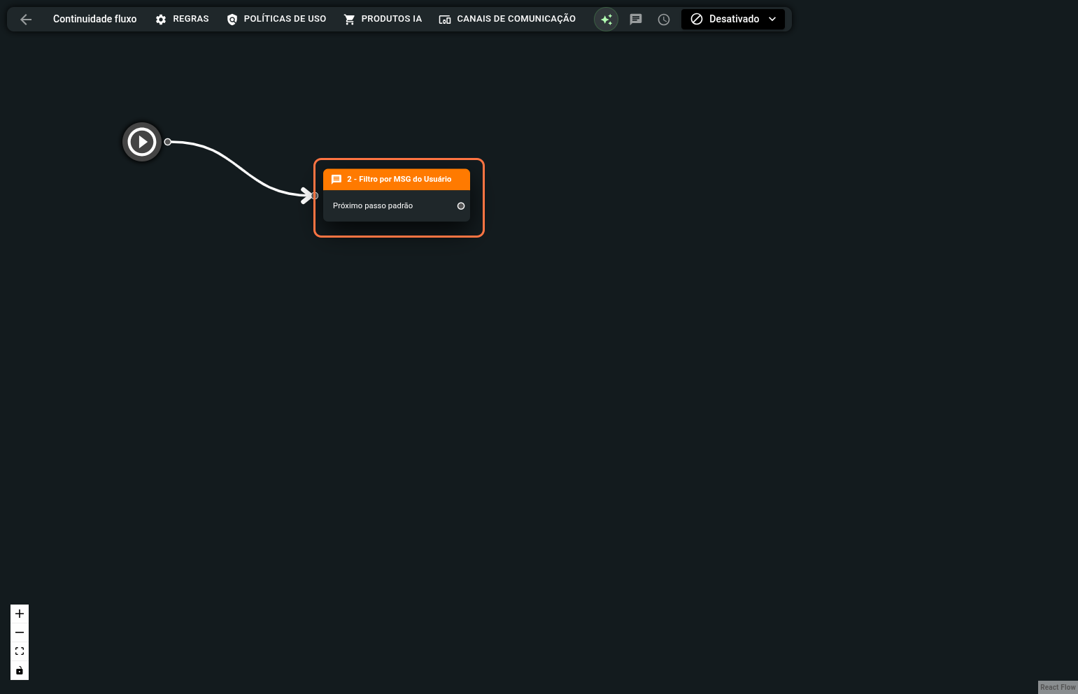Click the start node output handle
Viewport: 1078px width, 694px height.
[x=168, y=142]
